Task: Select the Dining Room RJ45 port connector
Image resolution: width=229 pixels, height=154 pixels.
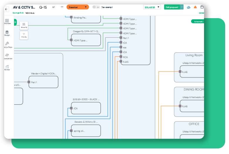Action: point(180,106)
